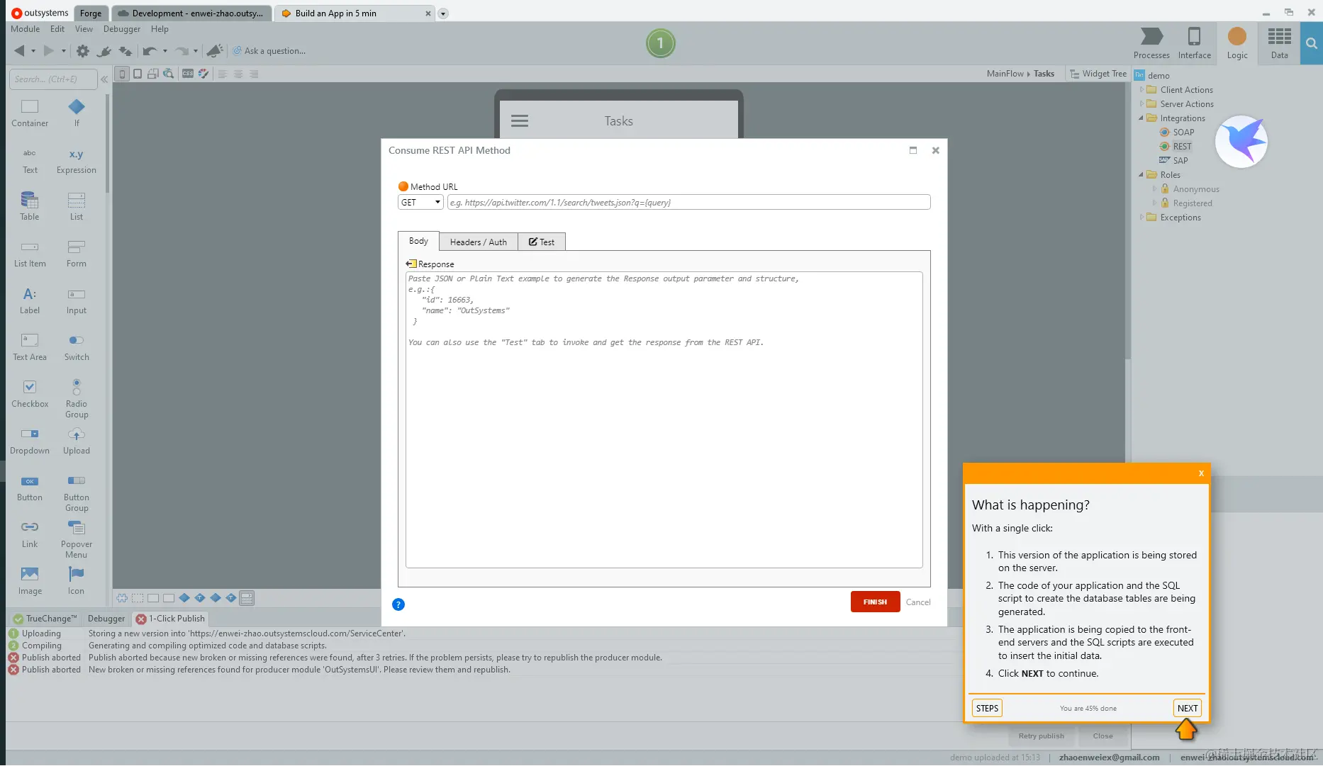This screenshot has height=766, width=1323.
Task: Select the Table widget in toolbox
Action: click(x=30, y=207)
